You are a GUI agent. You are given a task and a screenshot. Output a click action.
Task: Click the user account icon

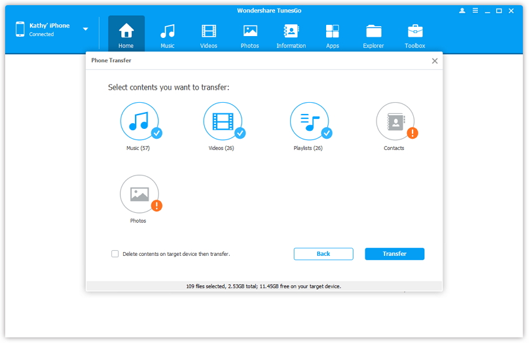point(462,11)
